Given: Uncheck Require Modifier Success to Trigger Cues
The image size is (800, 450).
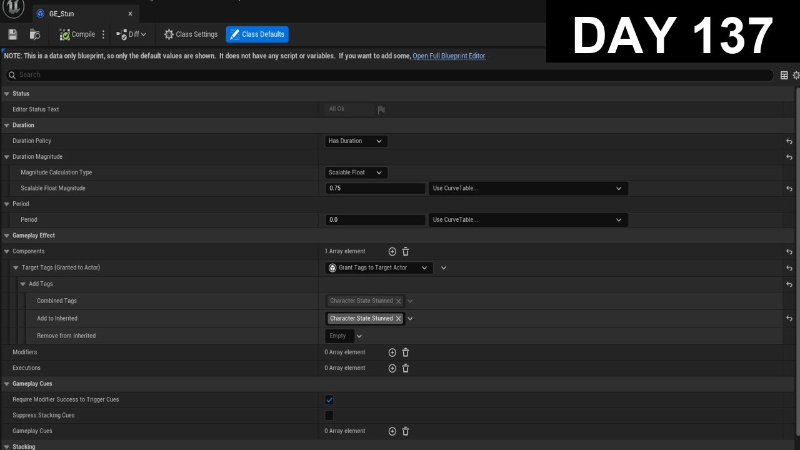Looking at the screenshot, I should click(x=329, y=400).
